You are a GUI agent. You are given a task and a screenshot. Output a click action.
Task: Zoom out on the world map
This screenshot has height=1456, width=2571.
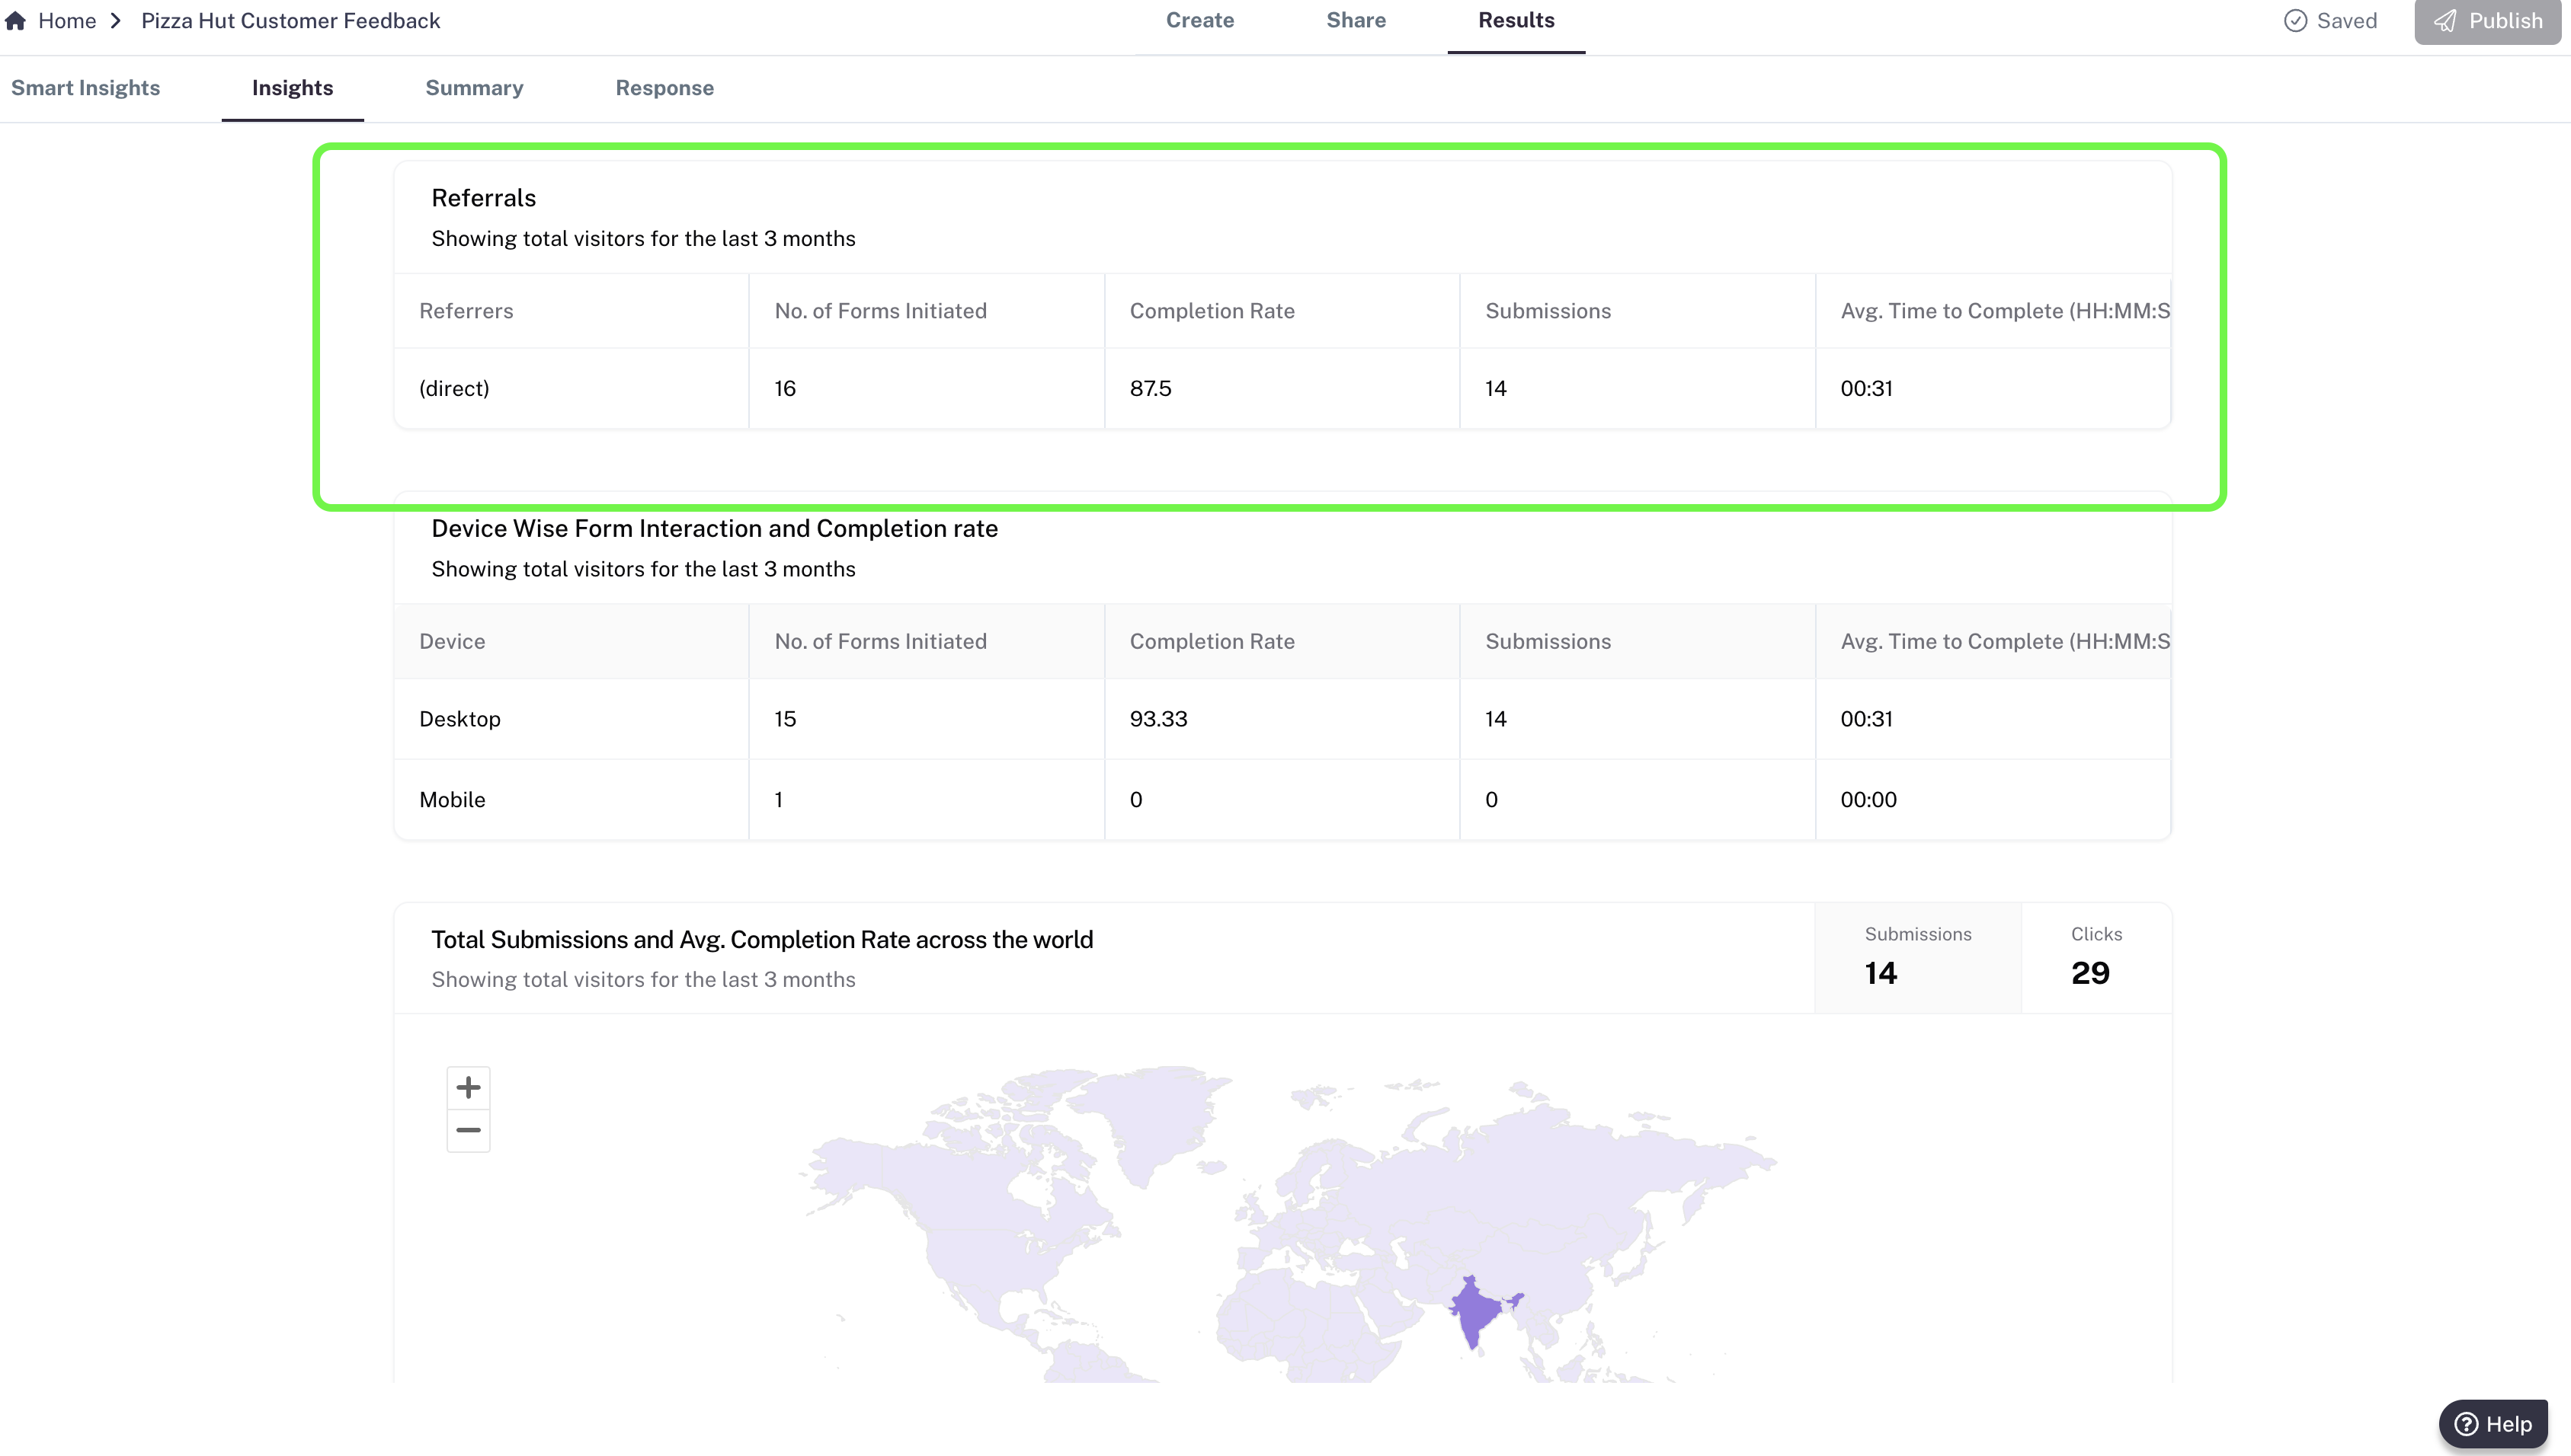tap(467, 1131)
